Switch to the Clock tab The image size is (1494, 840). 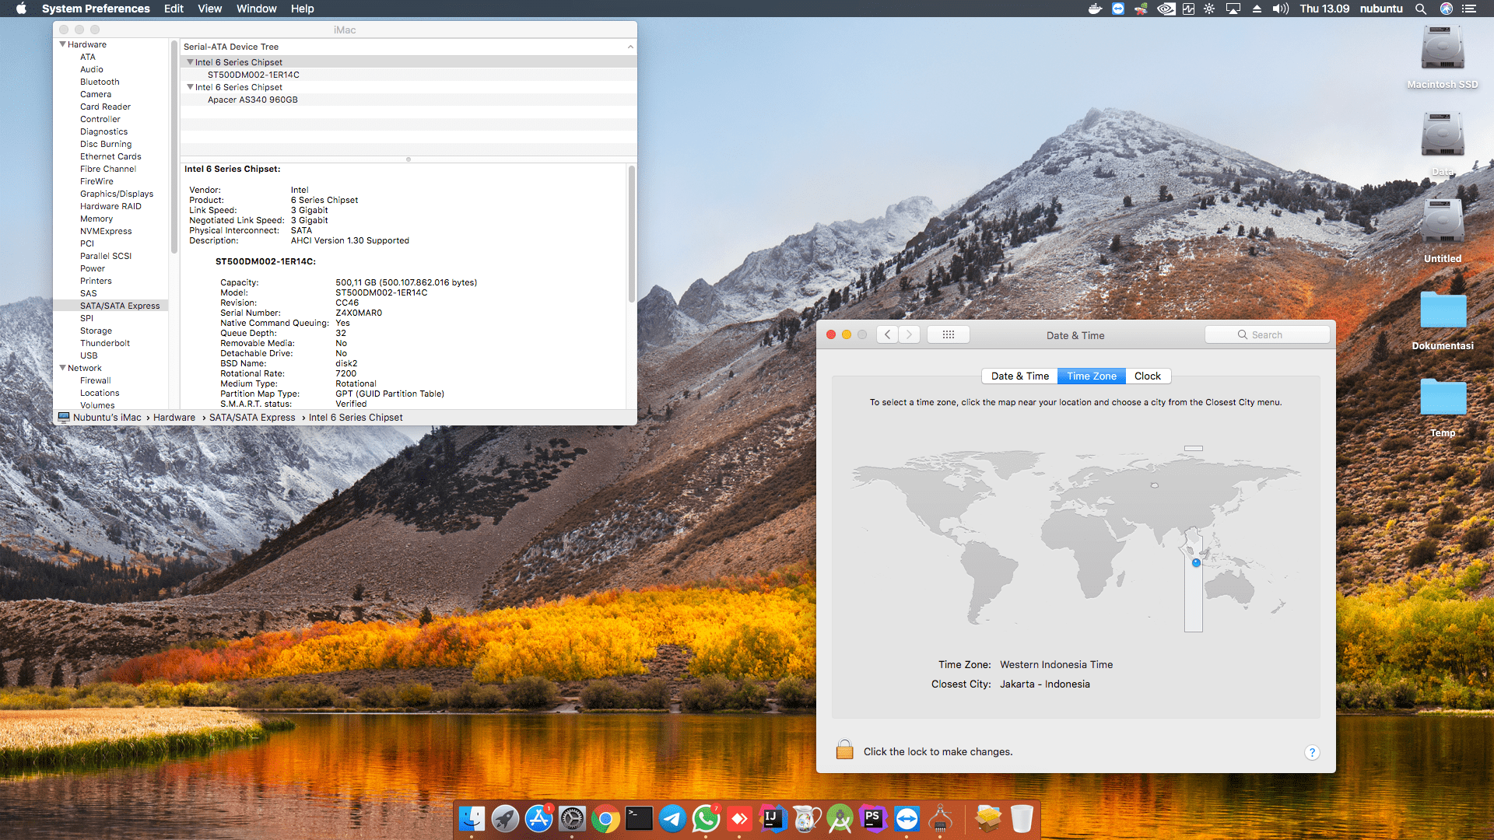pyautogui.click(x=1148, y=376)
